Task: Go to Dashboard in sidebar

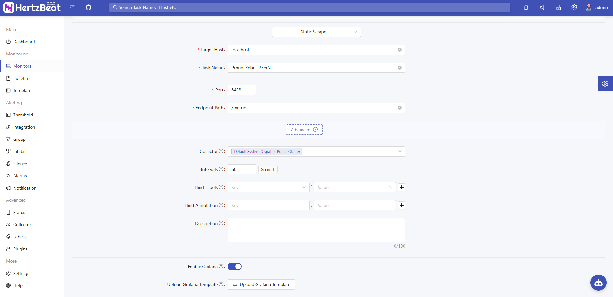Action: pyautogui.click(x=24, y=42)
